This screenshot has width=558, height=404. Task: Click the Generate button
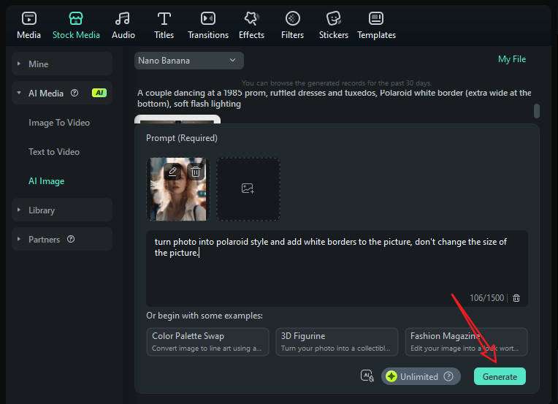tap(500, 376)
